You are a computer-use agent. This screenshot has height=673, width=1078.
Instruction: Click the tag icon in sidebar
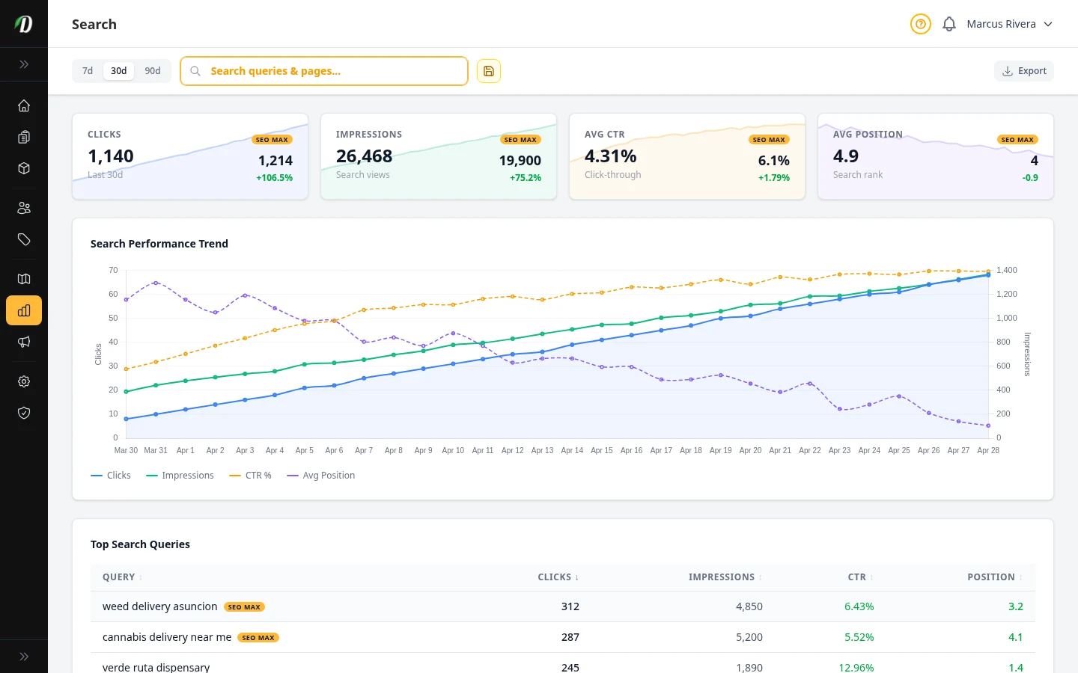(24, 239)
